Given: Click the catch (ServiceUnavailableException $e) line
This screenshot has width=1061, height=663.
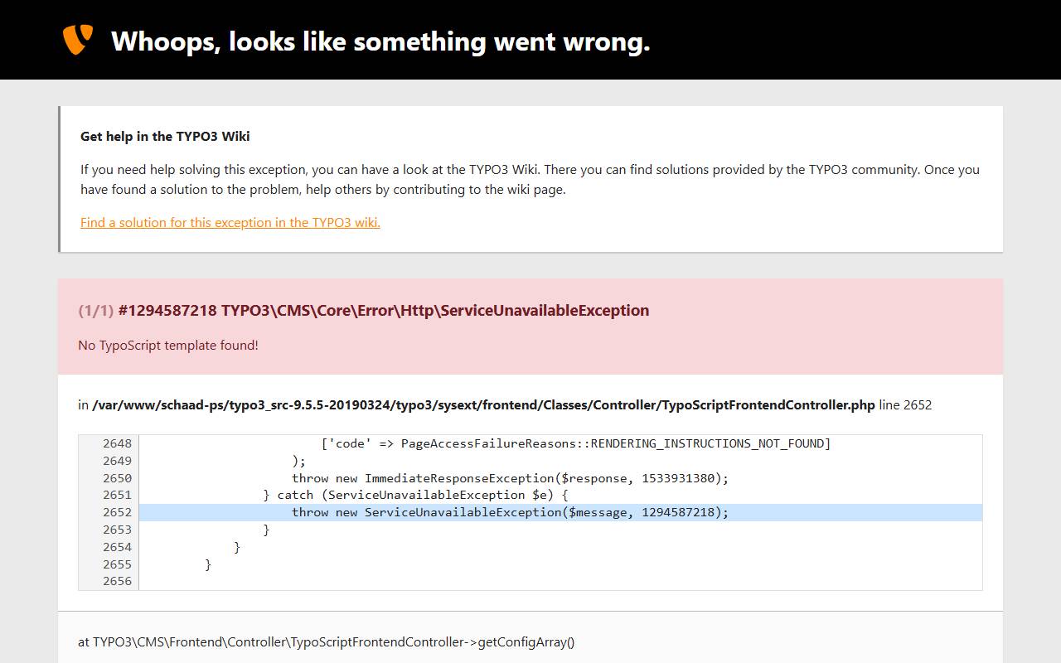Looking at the screenshot, I should [x=415, y=495].
